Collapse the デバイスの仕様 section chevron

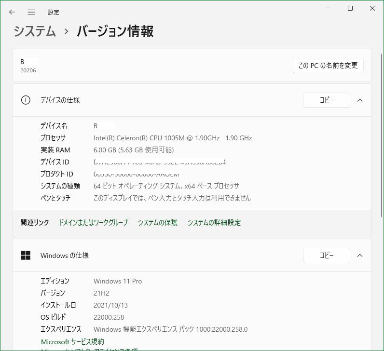[360, 100]
